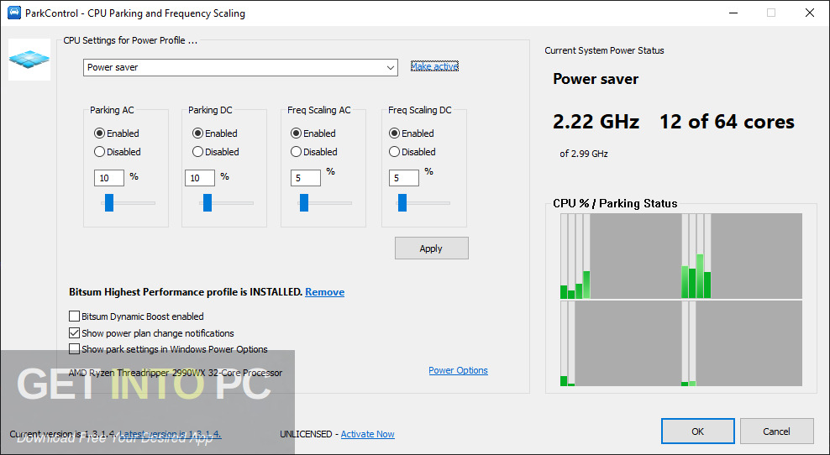Click the Freq Scaling AC percent field
Image resolution: width=830 pixels, height=455 pixels.
[x=306, y=178]
